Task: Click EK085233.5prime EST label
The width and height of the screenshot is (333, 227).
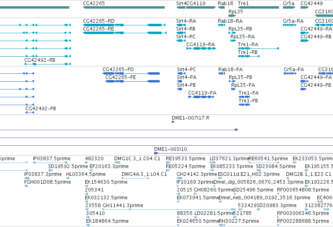Action: click(232, 166)
